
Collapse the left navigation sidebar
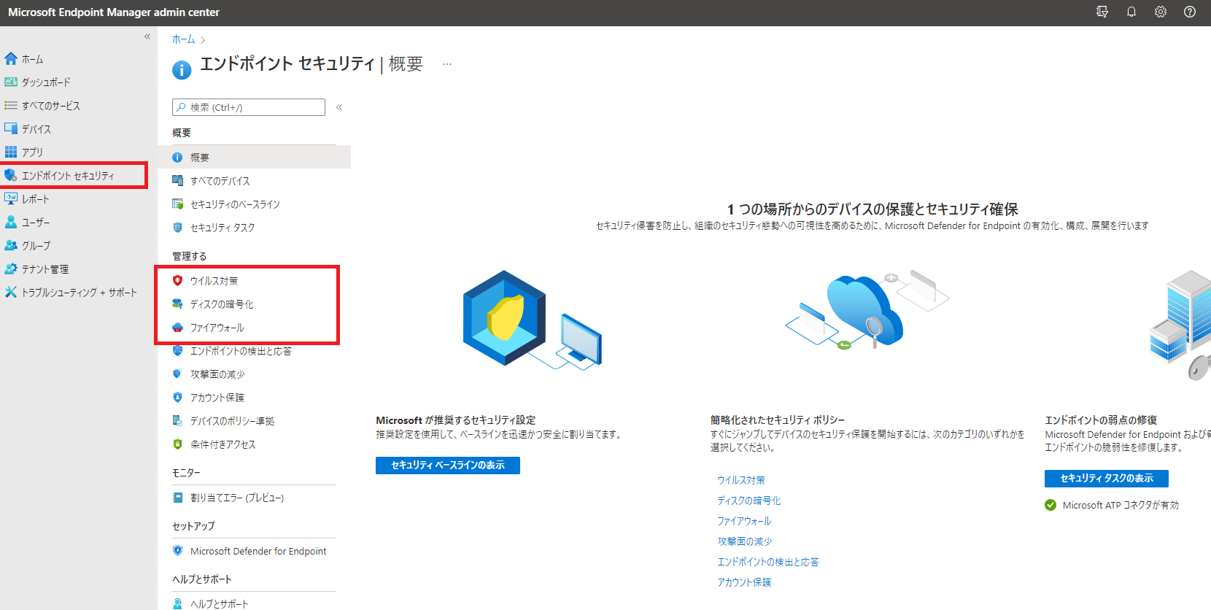[x=147, y=36]
